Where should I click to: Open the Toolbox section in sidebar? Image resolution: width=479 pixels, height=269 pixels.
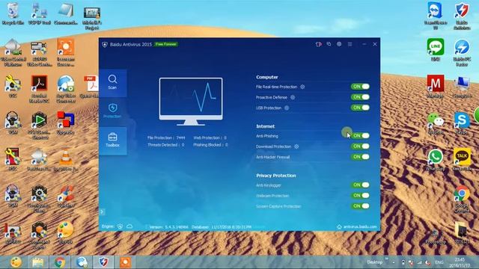[x=112, y=140]
